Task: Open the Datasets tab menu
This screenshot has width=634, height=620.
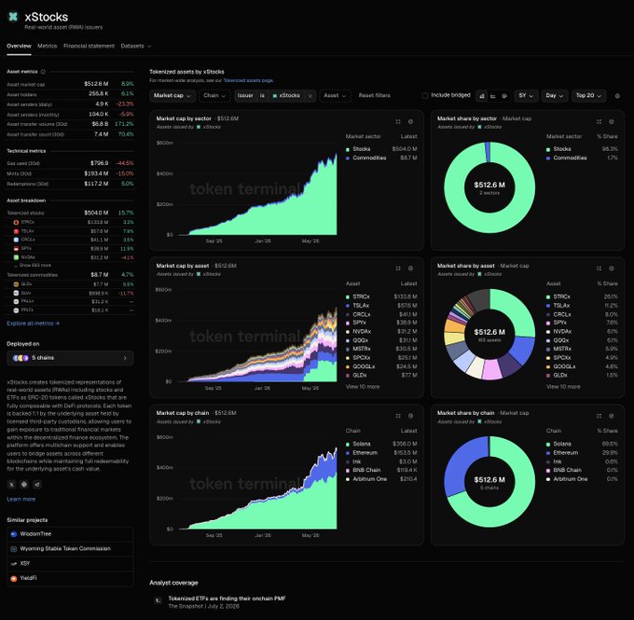Action: click(x=136, y=46)
